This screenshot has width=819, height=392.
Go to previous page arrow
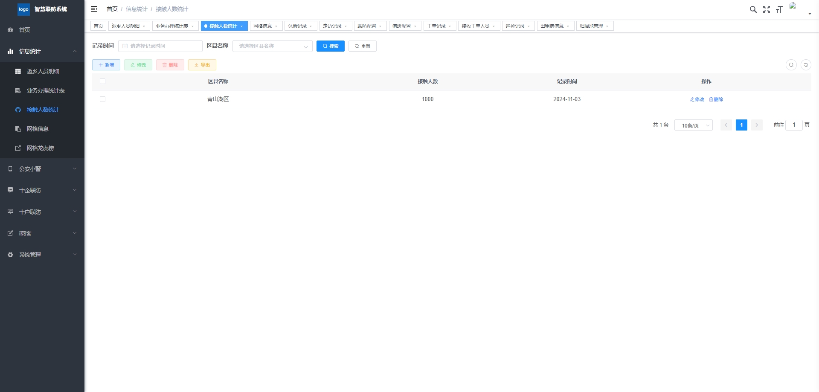coord(726,125)
